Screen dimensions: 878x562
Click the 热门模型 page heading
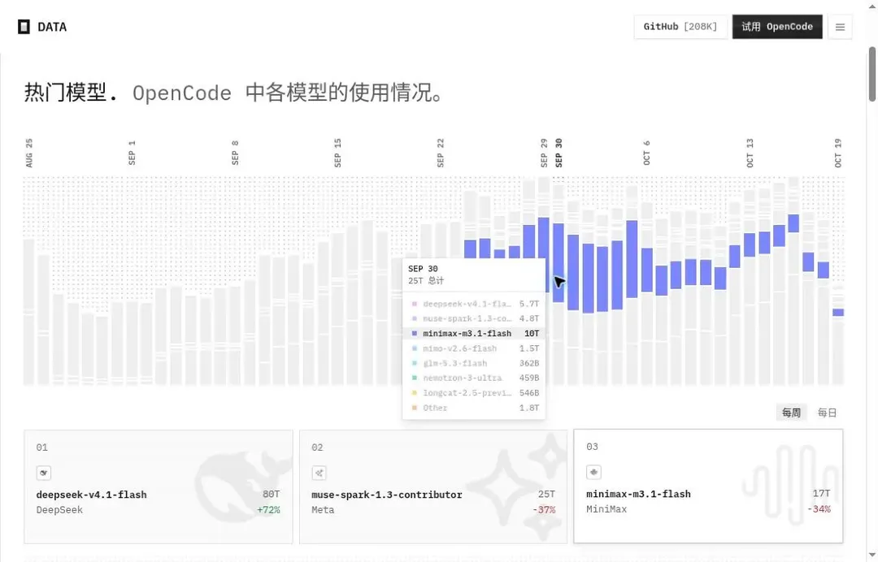(x=71, y=93)
